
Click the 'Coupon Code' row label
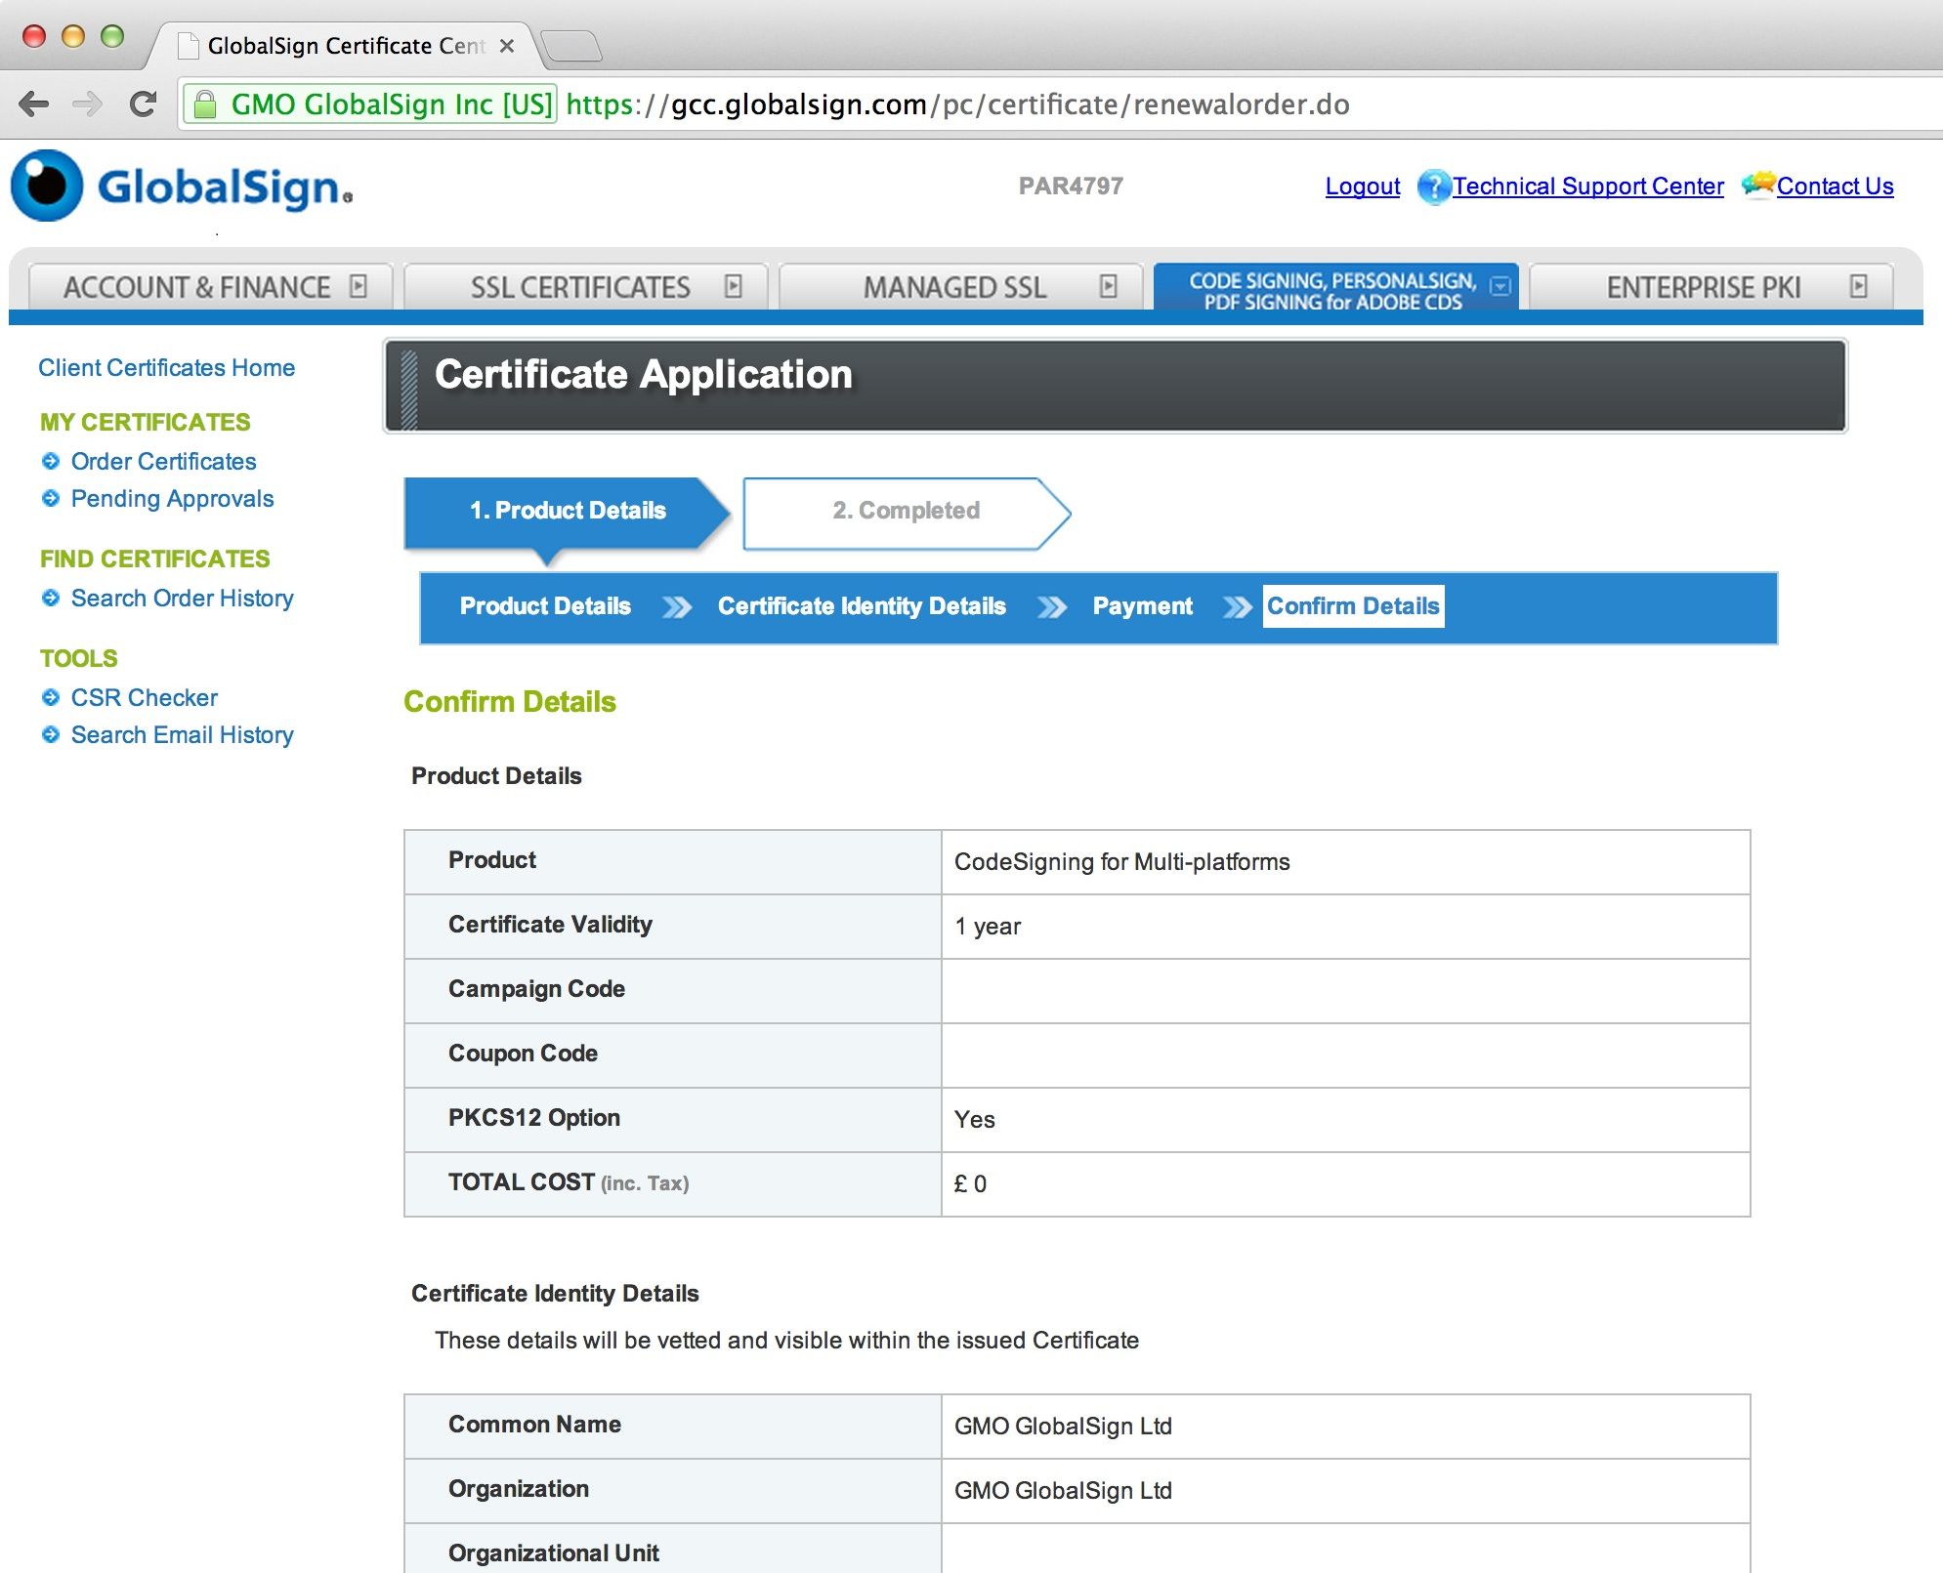(523, 1054)
